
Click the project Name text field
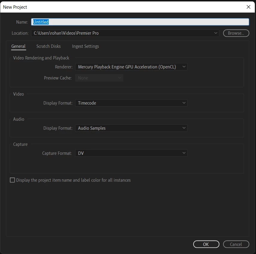140,22
